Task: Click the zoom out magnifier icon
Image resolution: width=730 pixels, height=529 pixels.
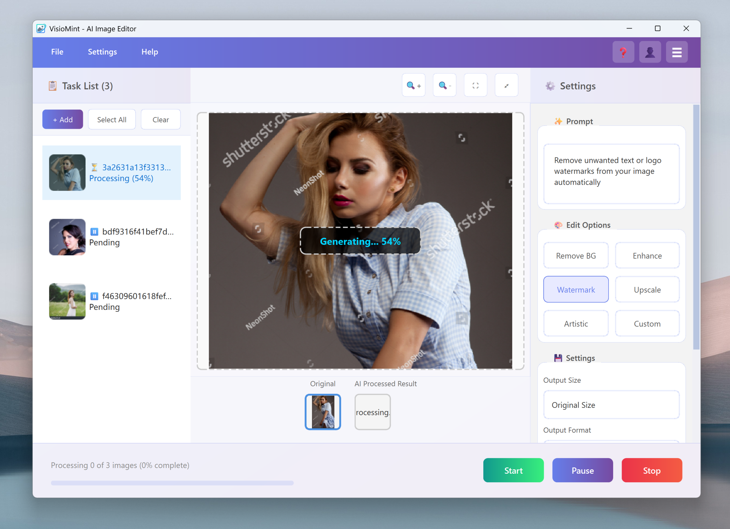Action: (444, 85)
